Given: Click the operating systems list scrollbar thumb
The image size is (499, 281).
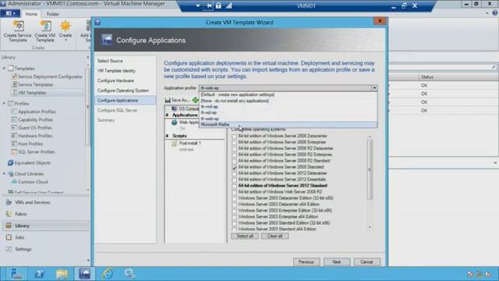Looking at the screenshot, I should coord(370,170).
